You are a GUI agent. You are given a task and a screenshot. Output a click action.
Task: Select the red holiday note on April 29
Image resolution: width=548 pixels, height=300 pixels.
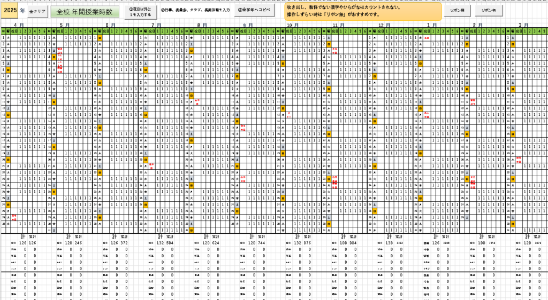pos(14,217)
